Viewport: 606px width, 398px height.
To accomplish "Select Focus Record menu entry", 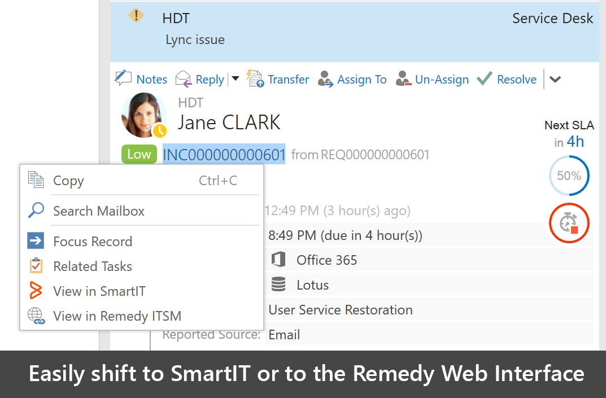I will pyautogui.click(x=93, y=242).
